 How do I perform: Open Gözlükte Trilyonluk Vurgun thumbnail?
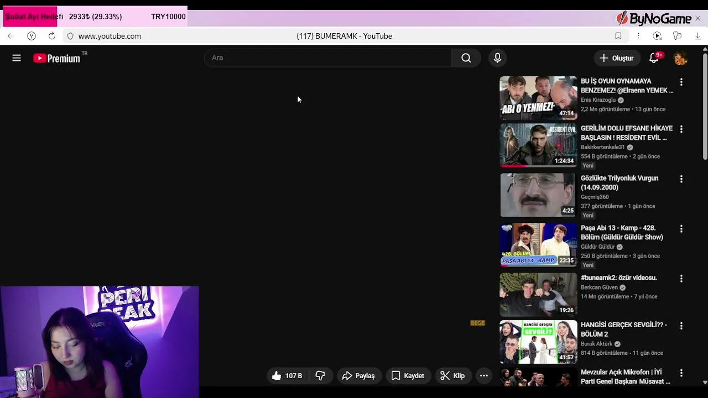click(538, 195)
